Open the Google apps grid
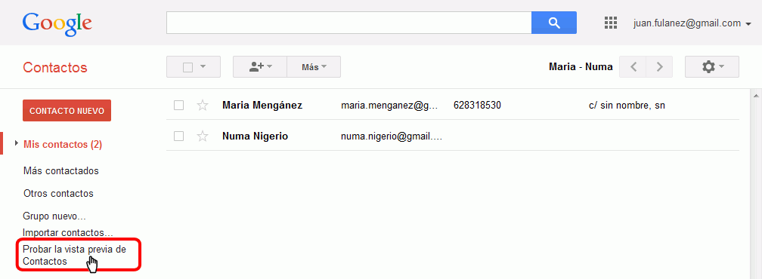The image size is (762, 279). [610, 23]
